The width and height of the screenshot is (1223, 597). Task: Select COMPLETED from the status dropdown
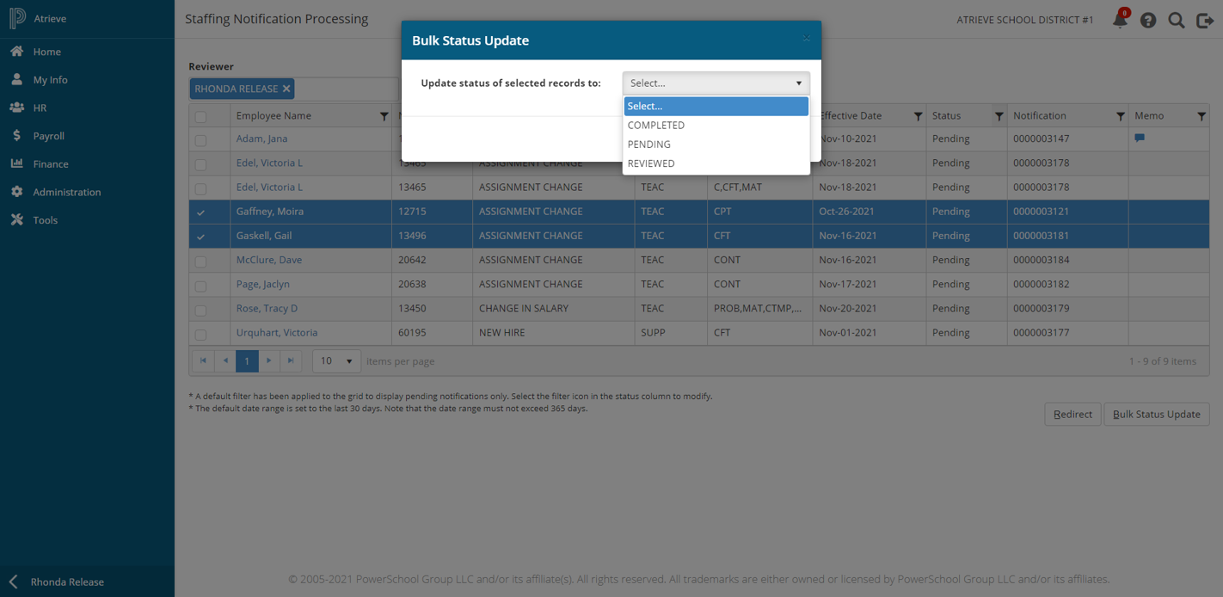tap(656, 126)
